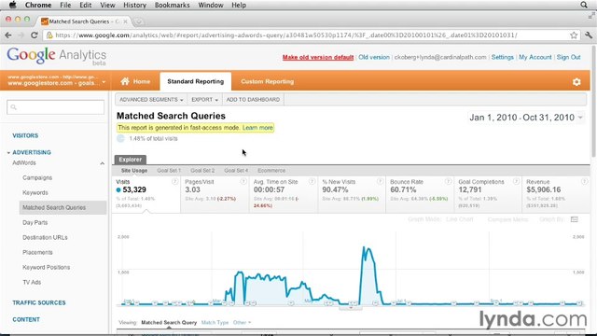Open Campaigns report in sidebar

[x=37, y=178]
